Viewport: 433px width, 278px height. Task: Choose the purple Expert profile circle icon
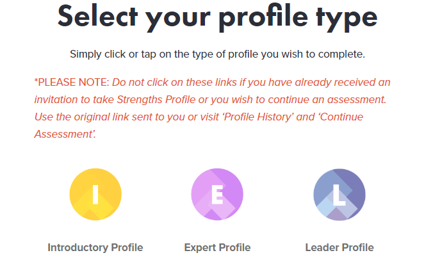pos(217,194)
